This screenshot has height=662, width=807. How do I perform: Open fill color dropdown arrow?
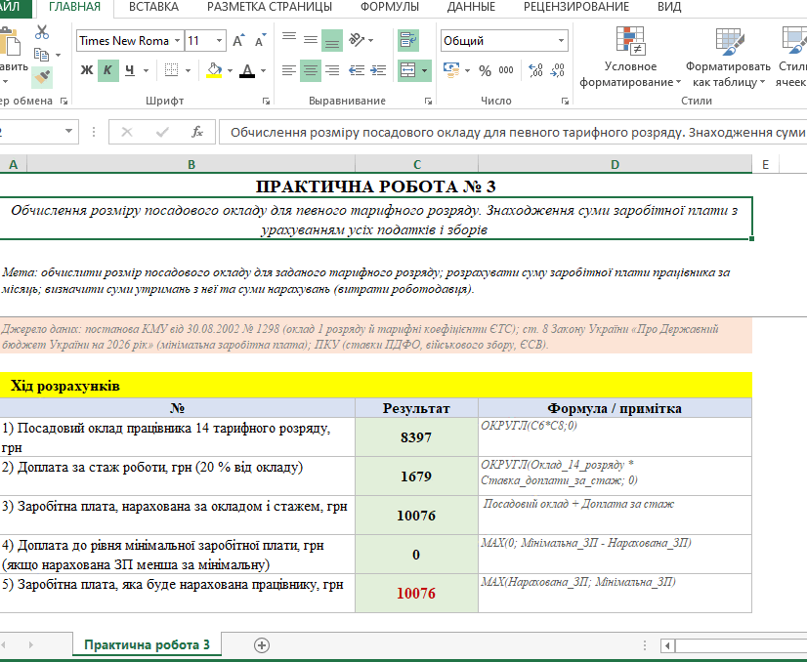click(x=230, y=70)
